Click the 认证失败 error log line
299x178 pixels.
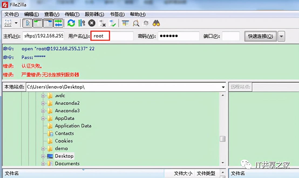(x=32, y=66)
